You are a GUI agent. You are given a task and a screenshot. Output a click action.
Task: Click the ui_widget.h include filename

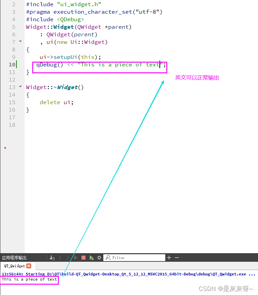[x=79, y=4]
